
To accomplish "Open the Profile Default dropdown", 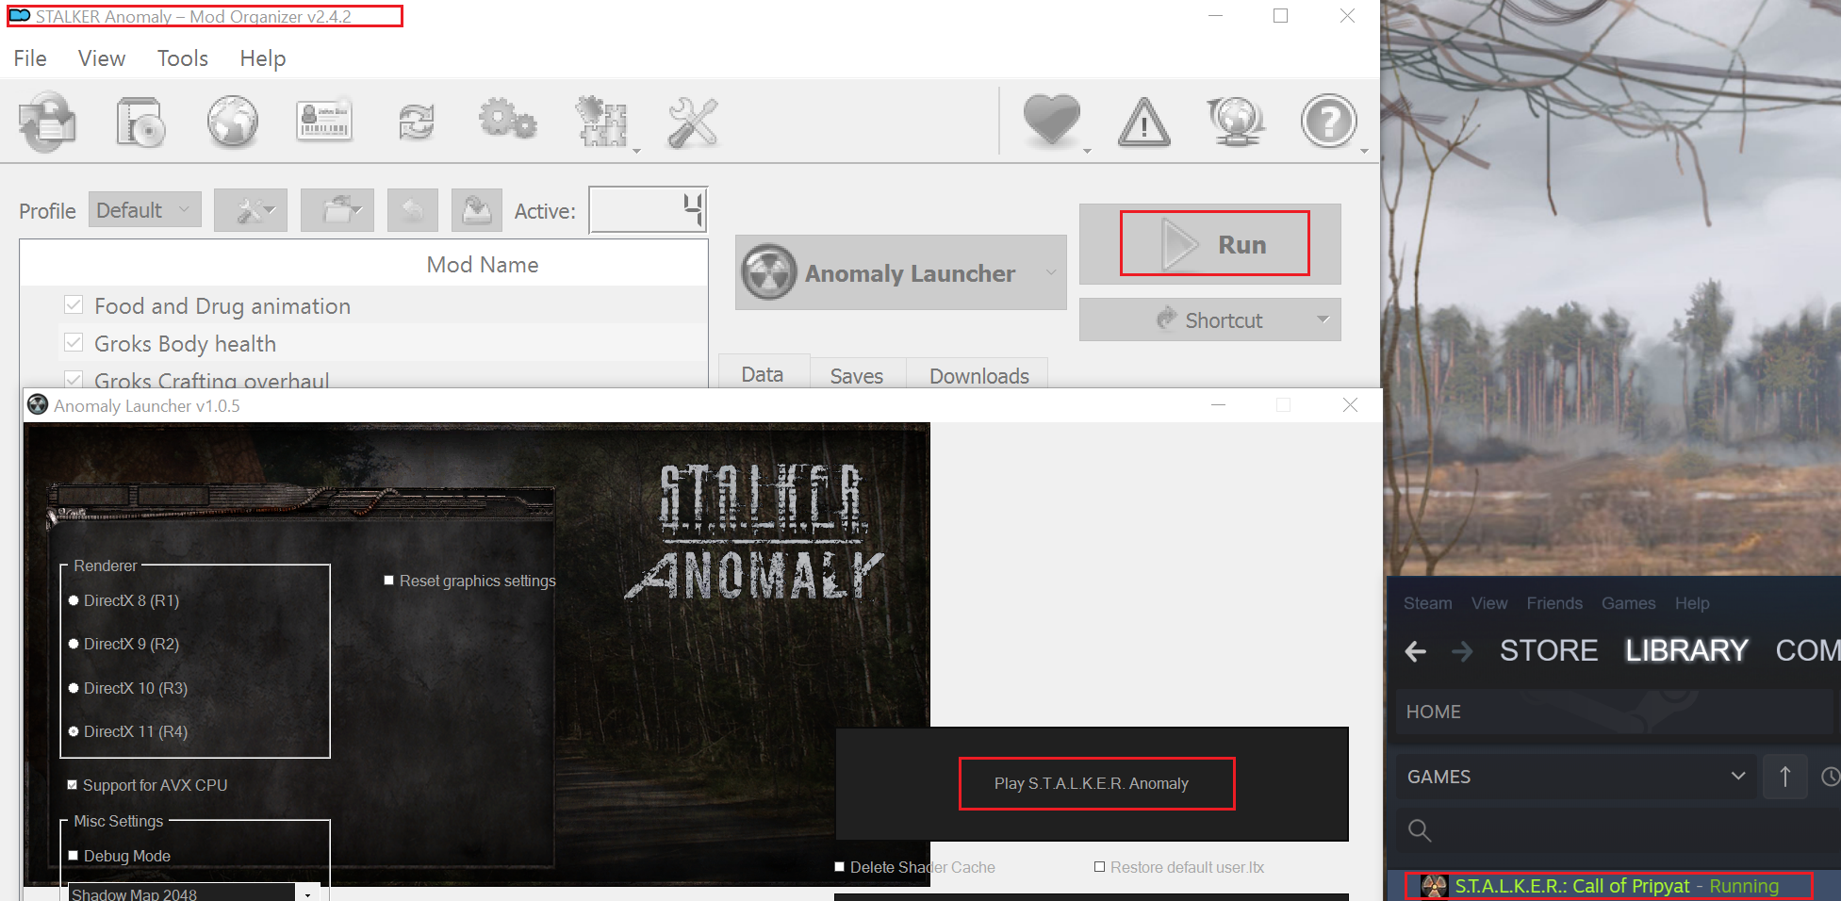I will tap(145, 210).
